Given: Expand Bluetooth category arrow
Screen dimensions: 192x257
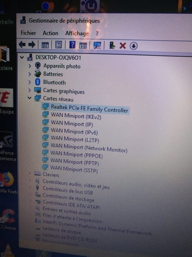Looking at the screenshot, I should [30, 82].
